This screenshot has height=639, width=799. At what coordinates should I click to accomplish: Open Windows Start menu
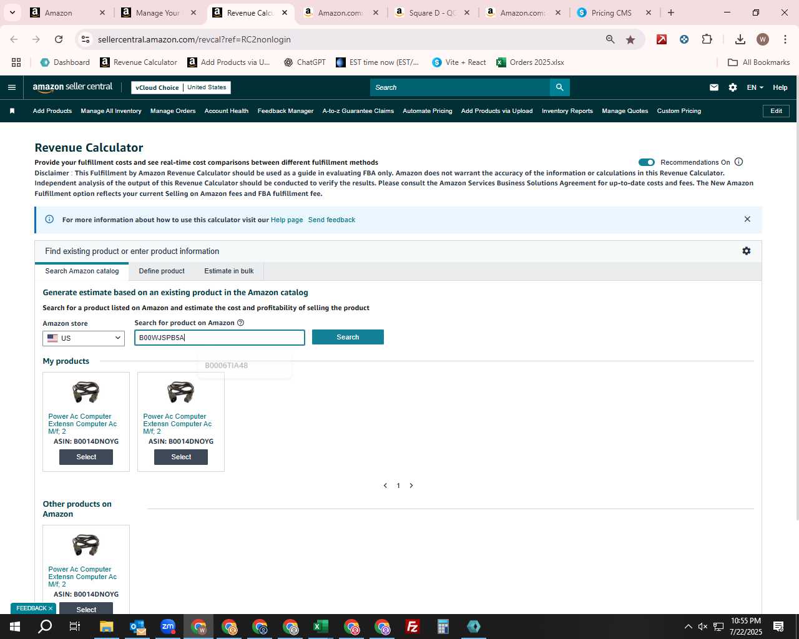[x=15, y=627]
